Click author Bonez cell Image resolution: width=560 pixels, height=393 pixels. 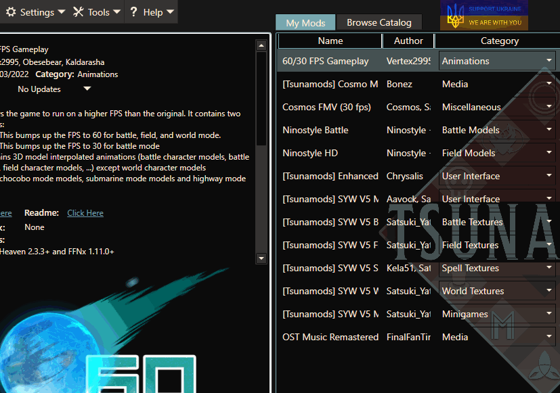point(400,84)
